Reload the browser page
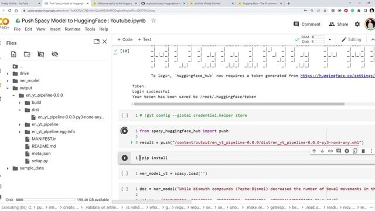 [x=9, y=11]
